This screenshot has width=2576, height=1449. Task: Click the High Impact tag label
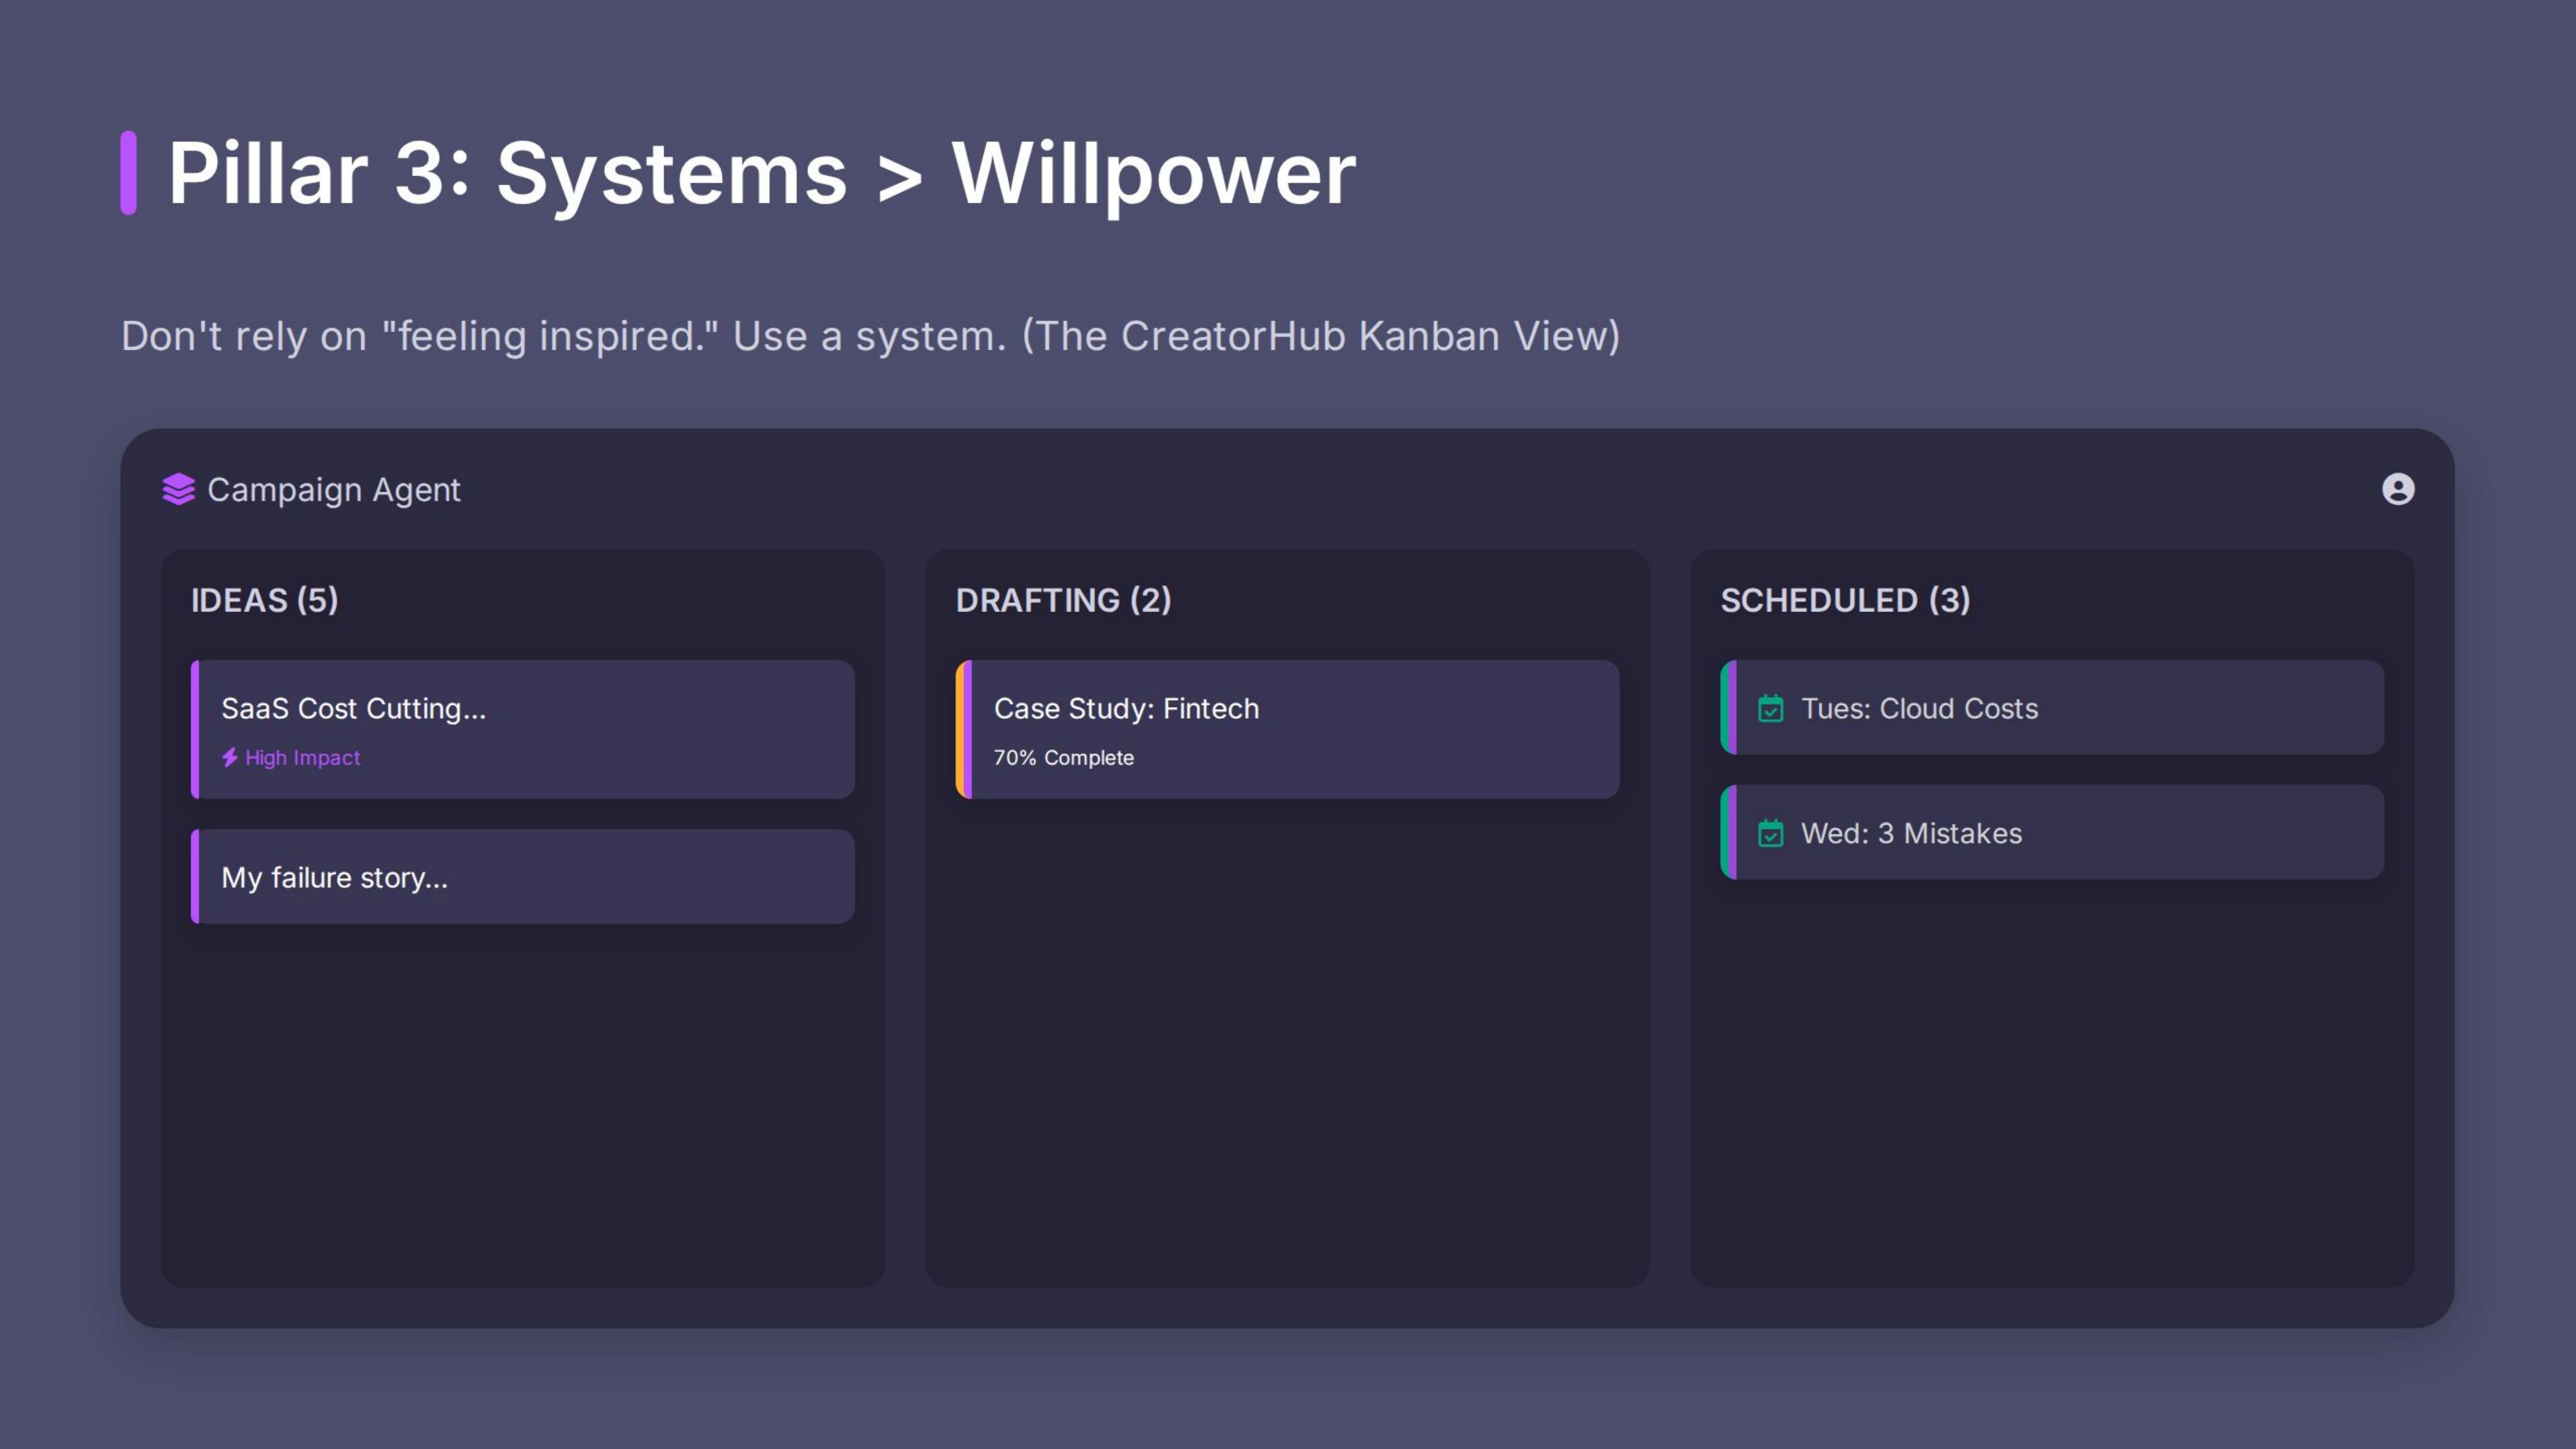[x=302, y=758]
